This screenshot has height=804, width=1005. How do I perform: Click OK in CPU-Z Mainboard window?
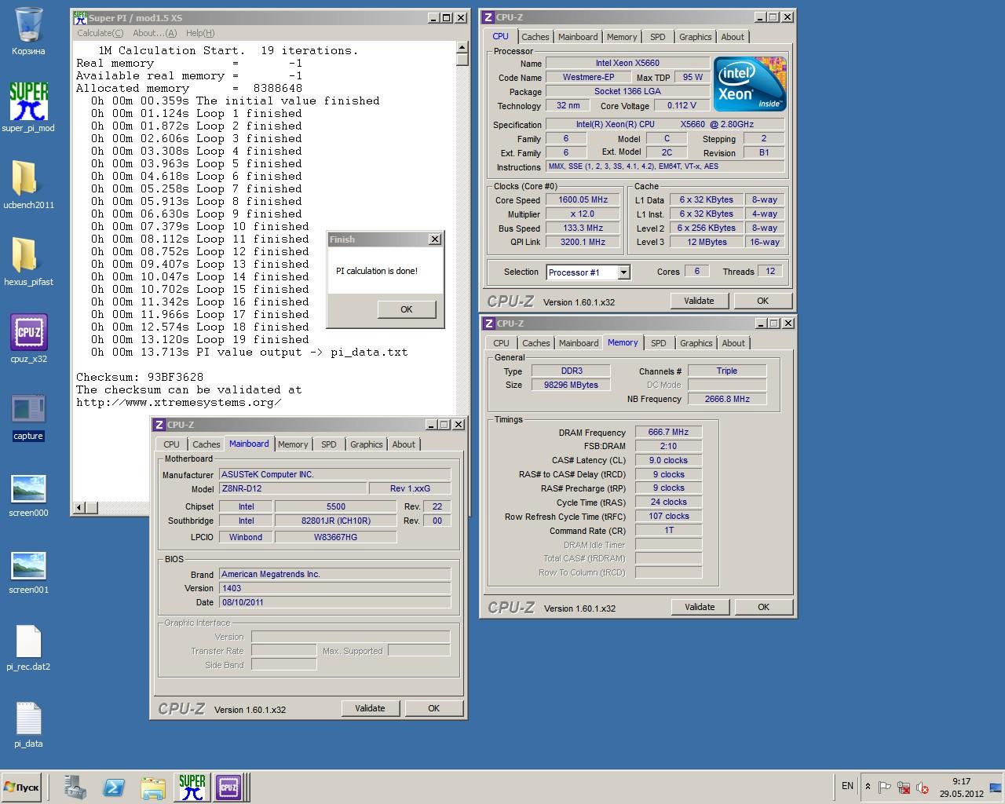point(433,708)
